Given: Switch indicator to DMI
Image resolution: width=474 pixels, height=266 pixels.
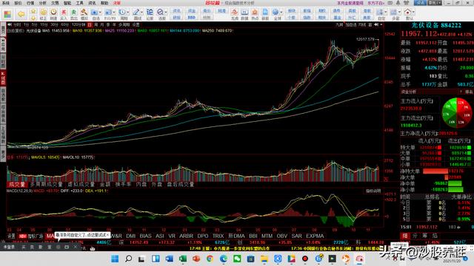Looking at the screenshot, I should (x=130, y=236).
